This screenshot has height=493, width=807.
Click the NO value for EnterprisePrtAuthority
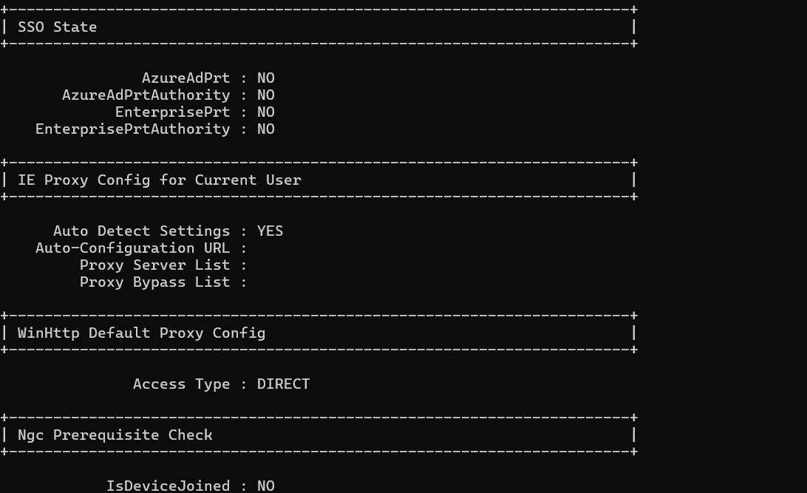(x=265, y=129)
